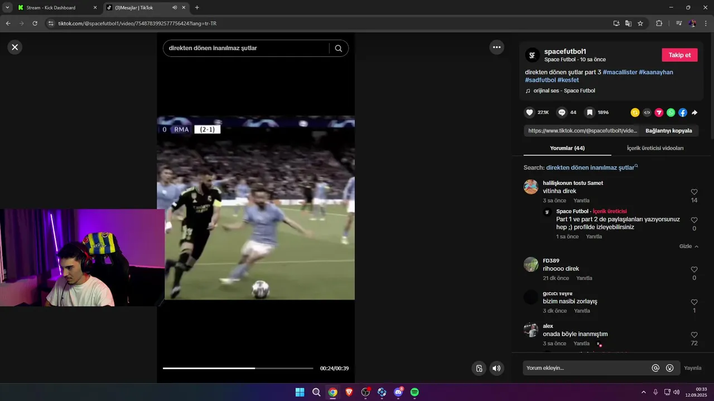Image resolution: width=714 pixels, height=401 pixels.
Task: Open Spotify from the taskbar
Action: pos(414,392)
